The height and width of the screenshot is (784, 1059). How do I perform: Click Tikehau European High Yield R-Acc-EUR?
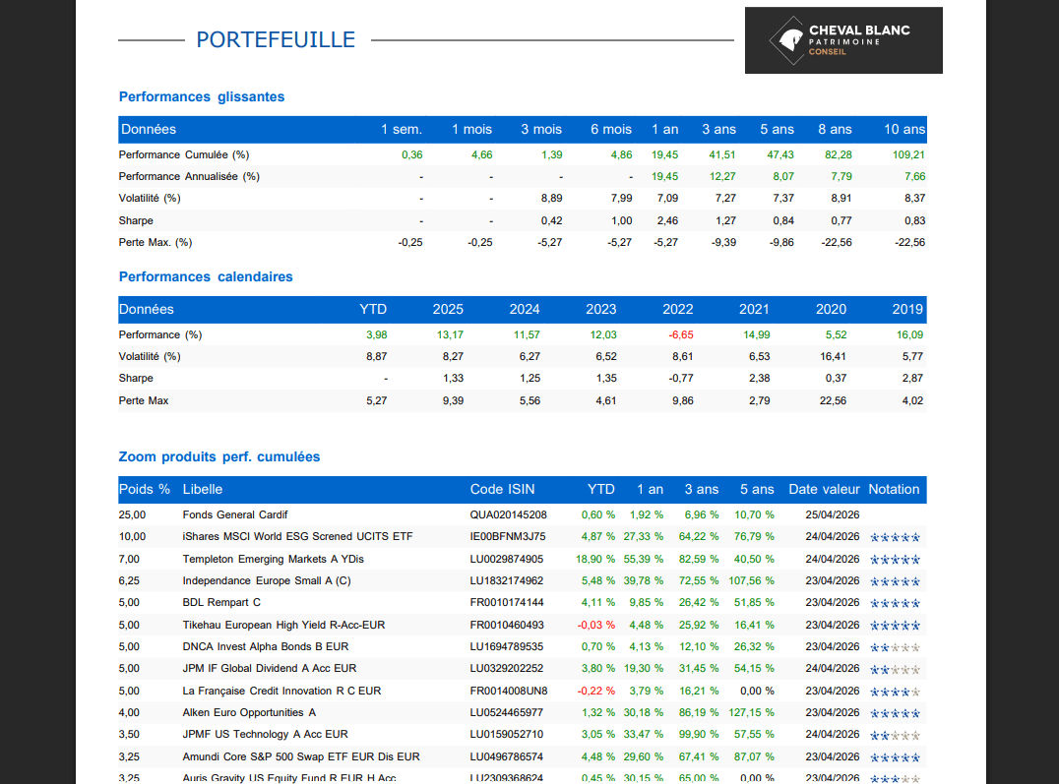283,626
